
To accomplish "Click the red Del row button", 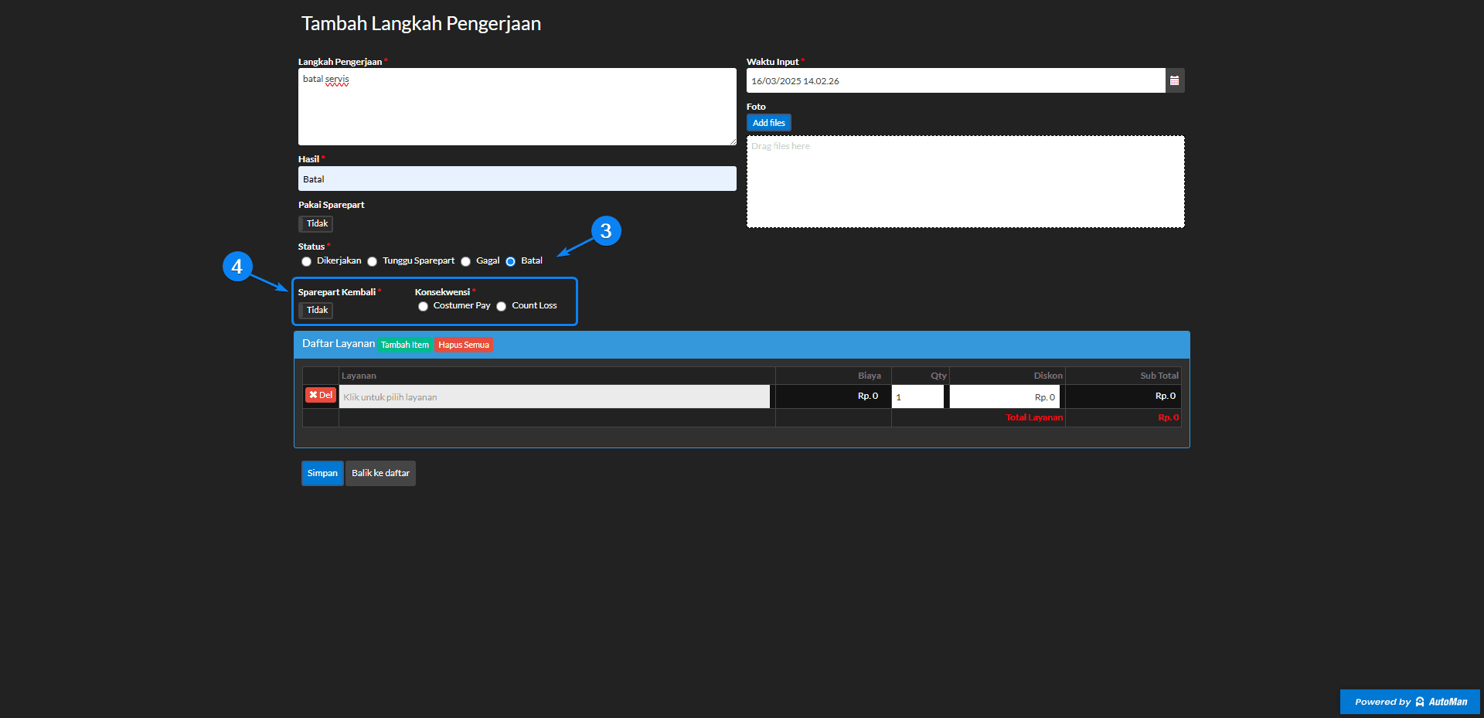I will tap(320, 395).
